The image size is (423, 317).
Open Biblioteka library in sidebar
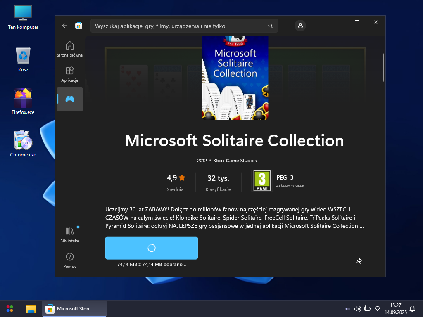[70, 234]
